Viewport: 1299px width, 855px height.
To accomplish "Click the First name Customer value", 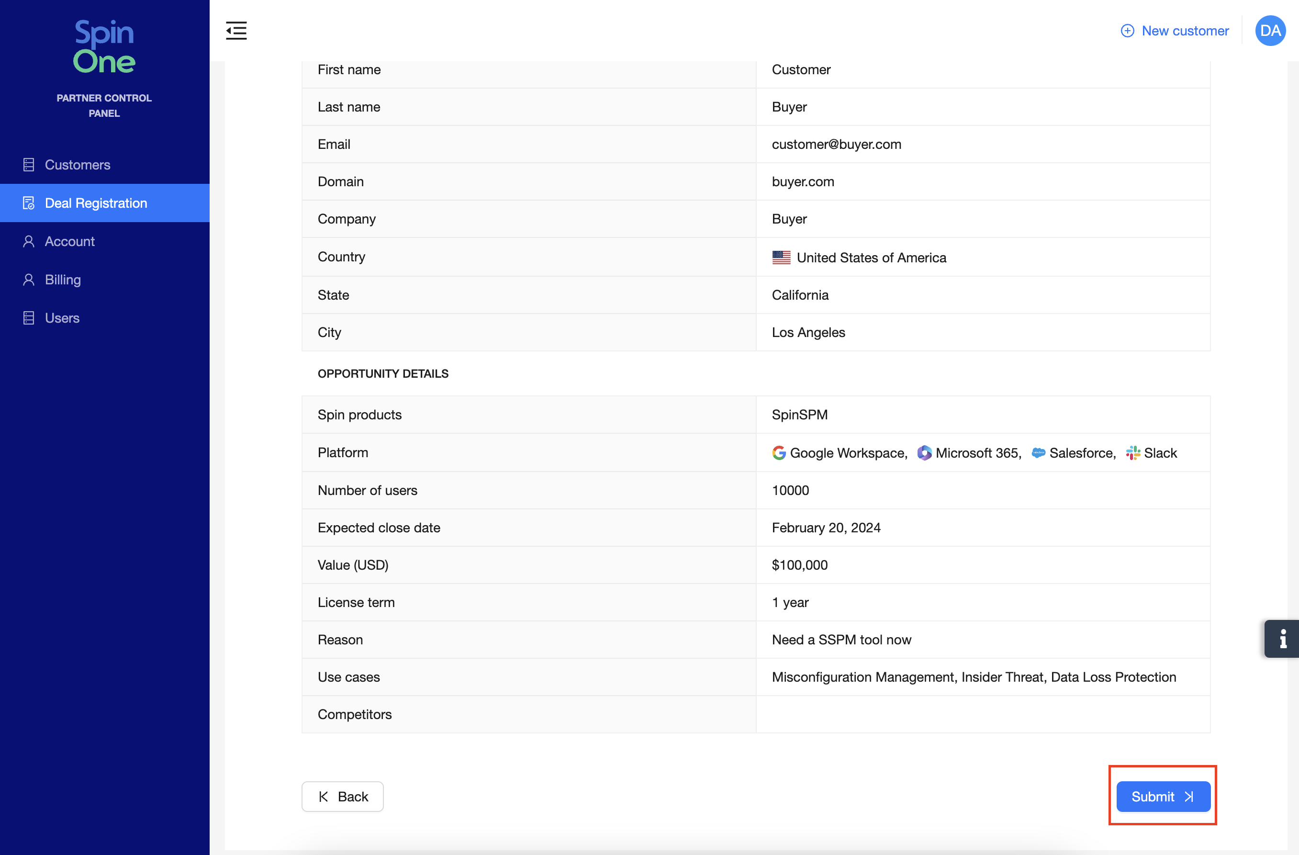I will (x=801, y=69).
